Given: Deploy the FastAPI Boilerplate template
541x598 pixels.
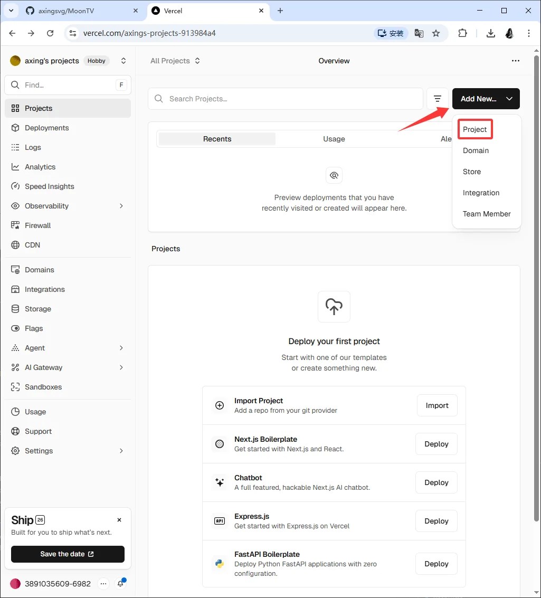Looking at the screenshot, I should (436, 564).
